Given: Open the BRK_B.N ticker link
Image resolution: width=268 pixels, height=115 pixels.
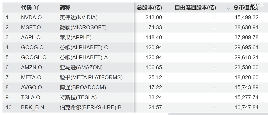Looking at the screenshot, I should [33, 108].
